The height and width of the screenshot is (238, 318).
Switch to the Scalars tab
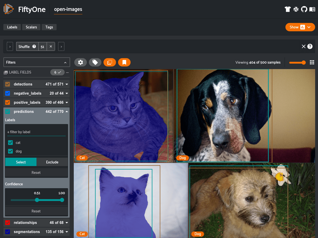click(31, 27)
